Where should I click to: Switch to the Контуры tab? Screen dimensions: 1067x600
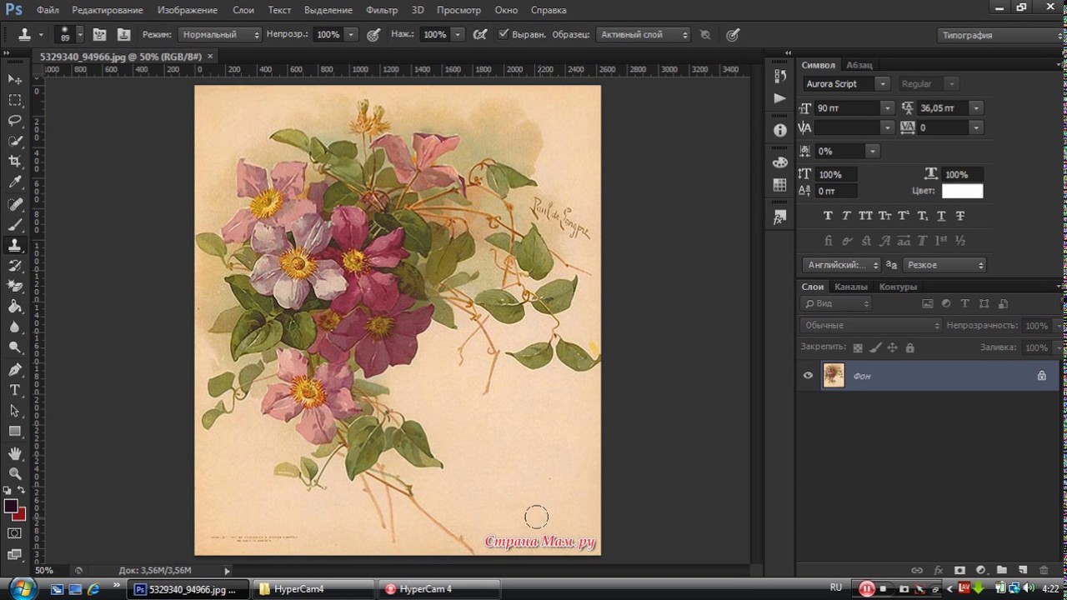pyautogui.click(x=898, y=287)
